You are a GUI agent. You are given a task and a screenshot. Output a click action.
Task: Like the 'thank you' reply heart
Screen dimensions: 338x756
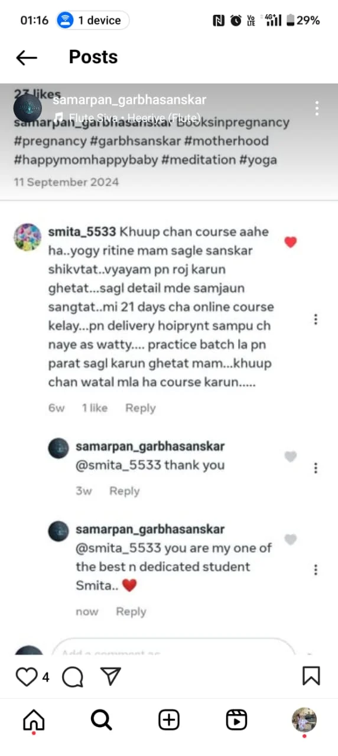(290, 457)
